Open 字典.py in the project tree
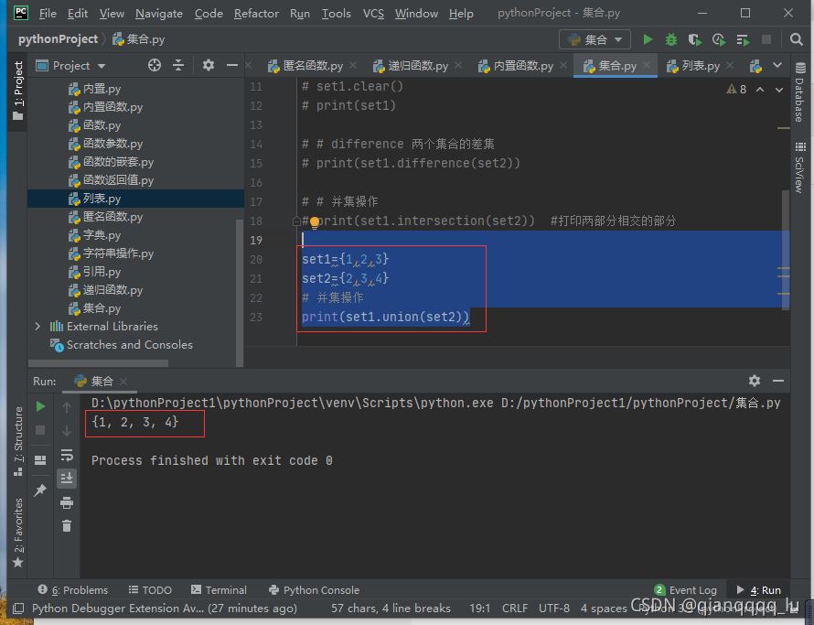The width and height of the screenshot is (814, 625). click(x=101, y=235)
